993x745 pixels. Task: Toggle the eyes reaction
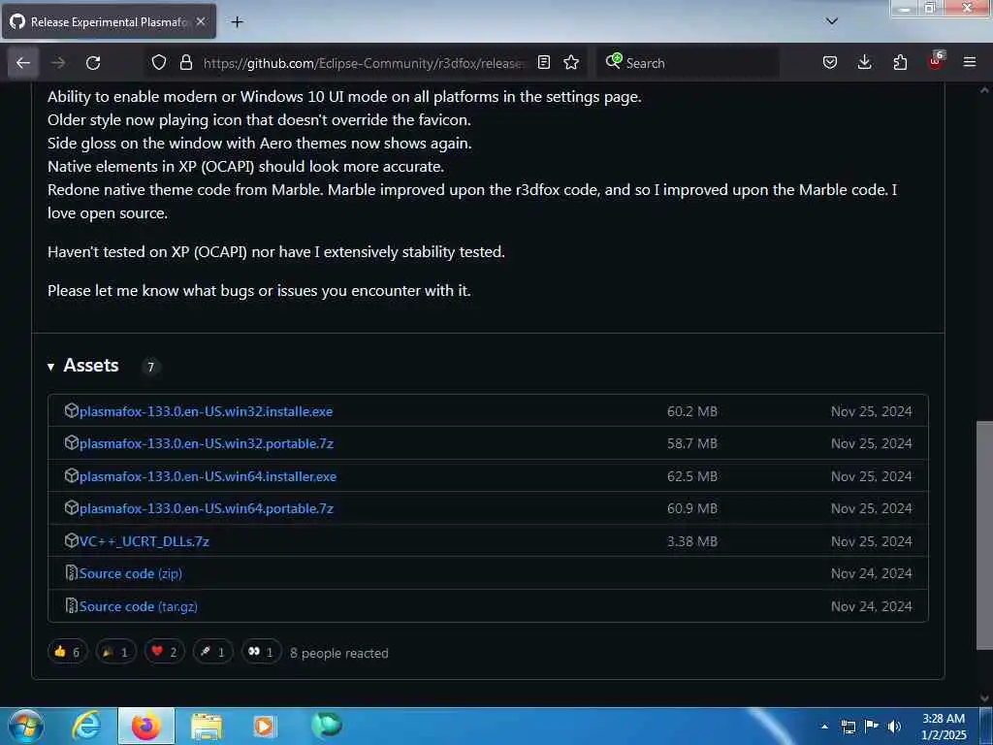tap(261, 652)
